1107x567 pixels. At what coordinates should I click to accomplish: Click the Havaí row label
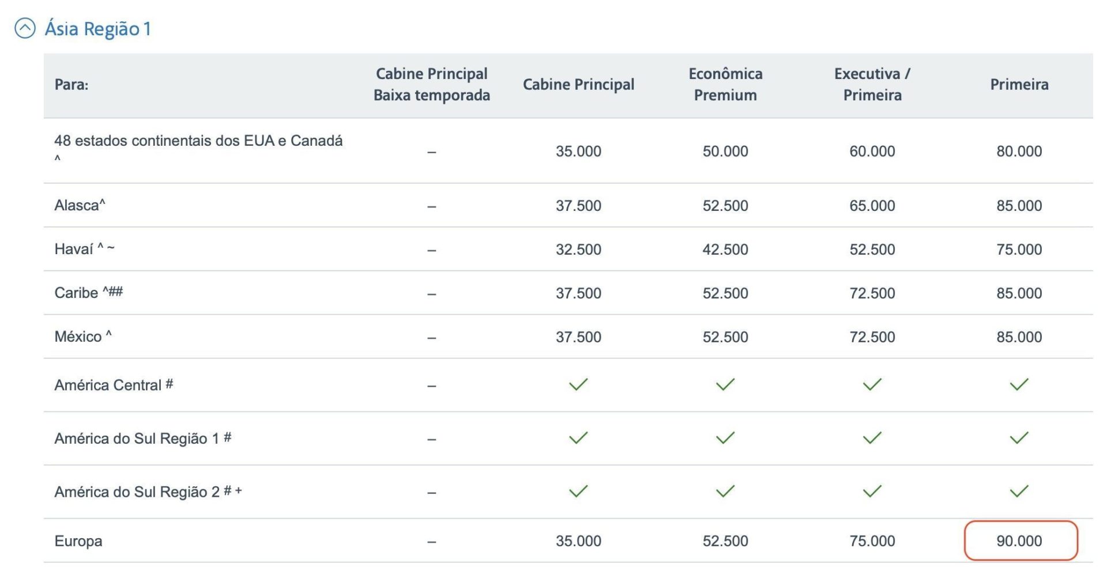(x=84, y=249)
